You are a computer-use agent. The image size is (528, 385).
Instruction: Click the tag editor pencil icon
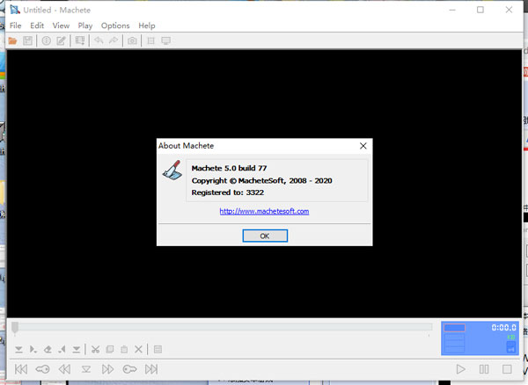(x=61, y=41)
